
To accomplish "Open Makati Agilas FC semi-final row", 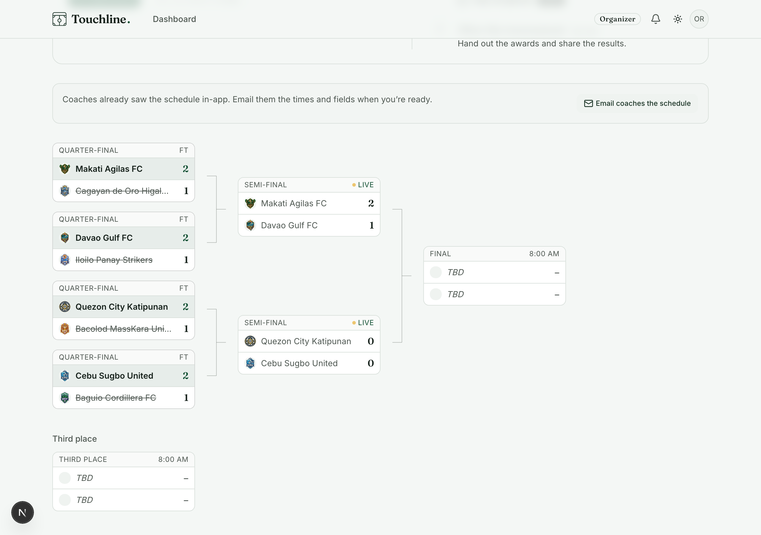I will point(309,203).
